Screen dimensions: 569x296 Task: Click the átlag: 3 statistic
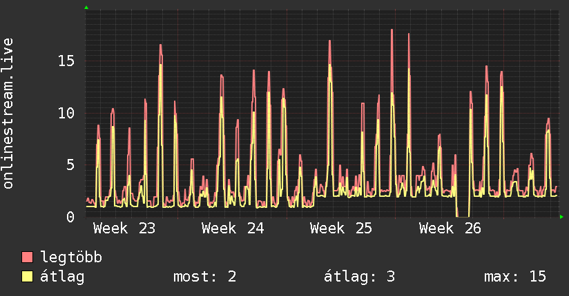click(x=359, y=277)
